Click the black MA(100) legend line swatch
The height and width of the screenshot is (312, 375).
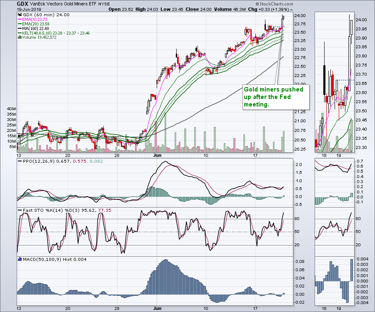coord(20,28)
